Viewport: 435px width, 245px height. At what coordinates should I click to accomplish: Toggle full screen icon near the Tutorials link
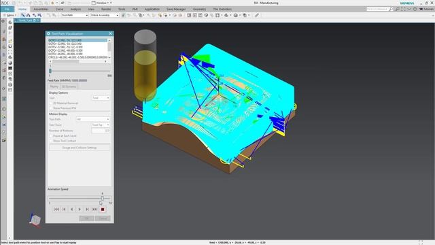pyautogui.click(x=403, y=9)
